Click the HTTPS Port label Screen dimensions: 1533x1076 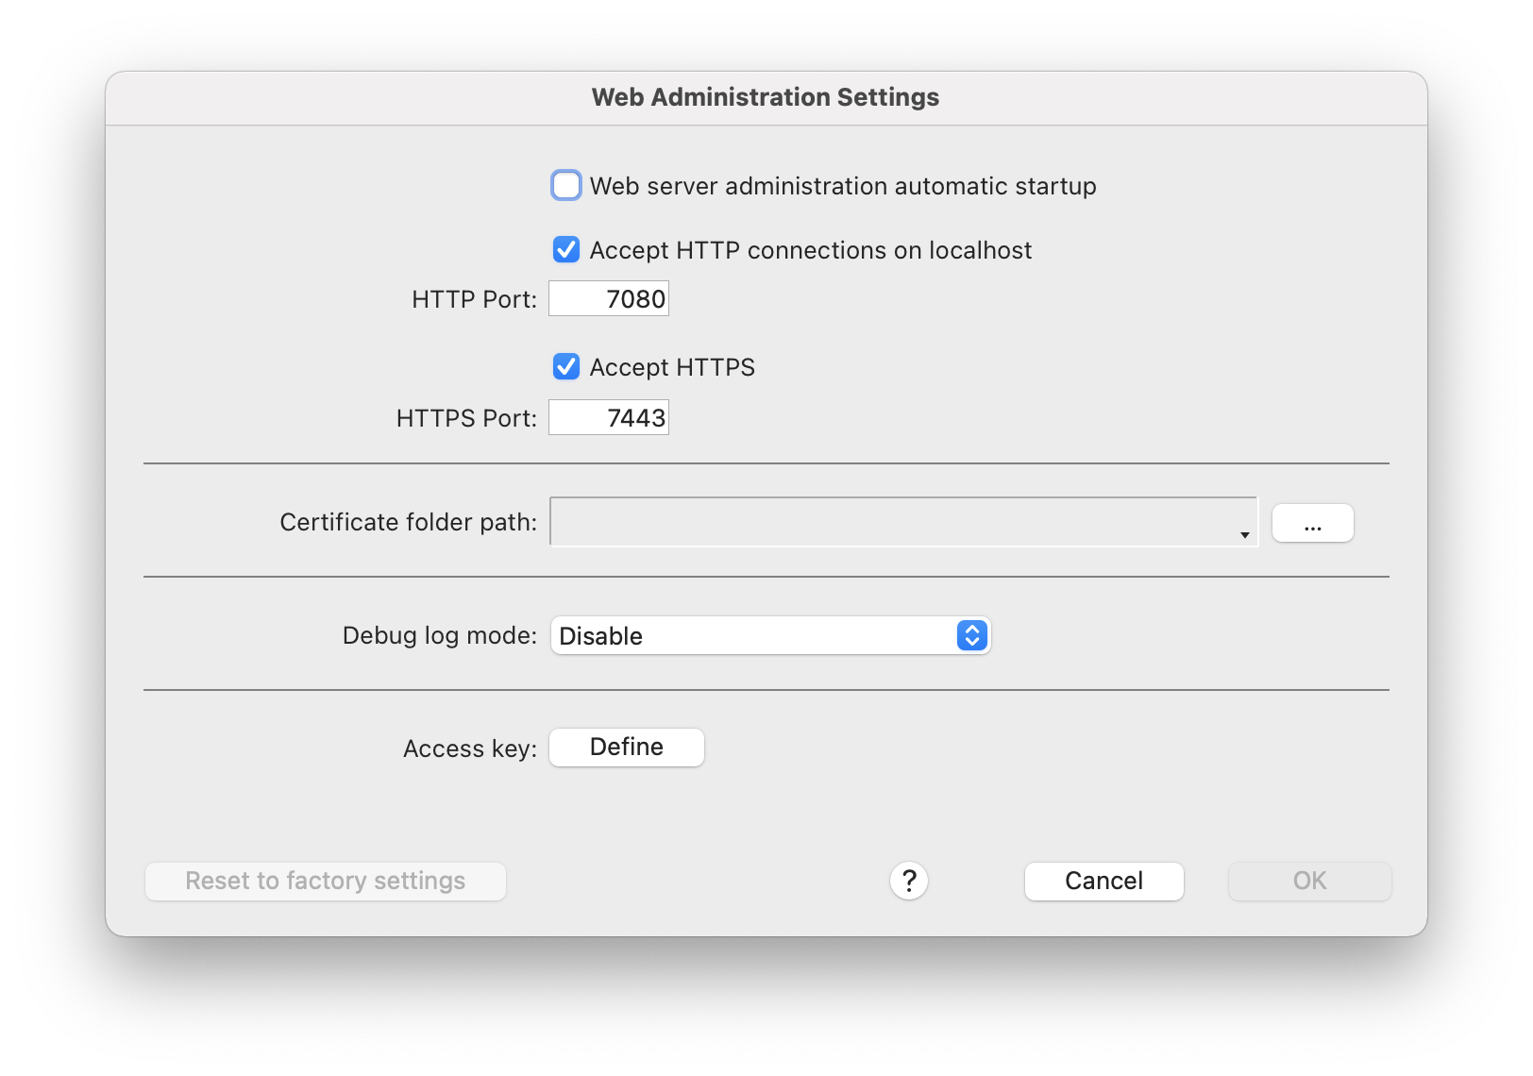click(466, 418)
